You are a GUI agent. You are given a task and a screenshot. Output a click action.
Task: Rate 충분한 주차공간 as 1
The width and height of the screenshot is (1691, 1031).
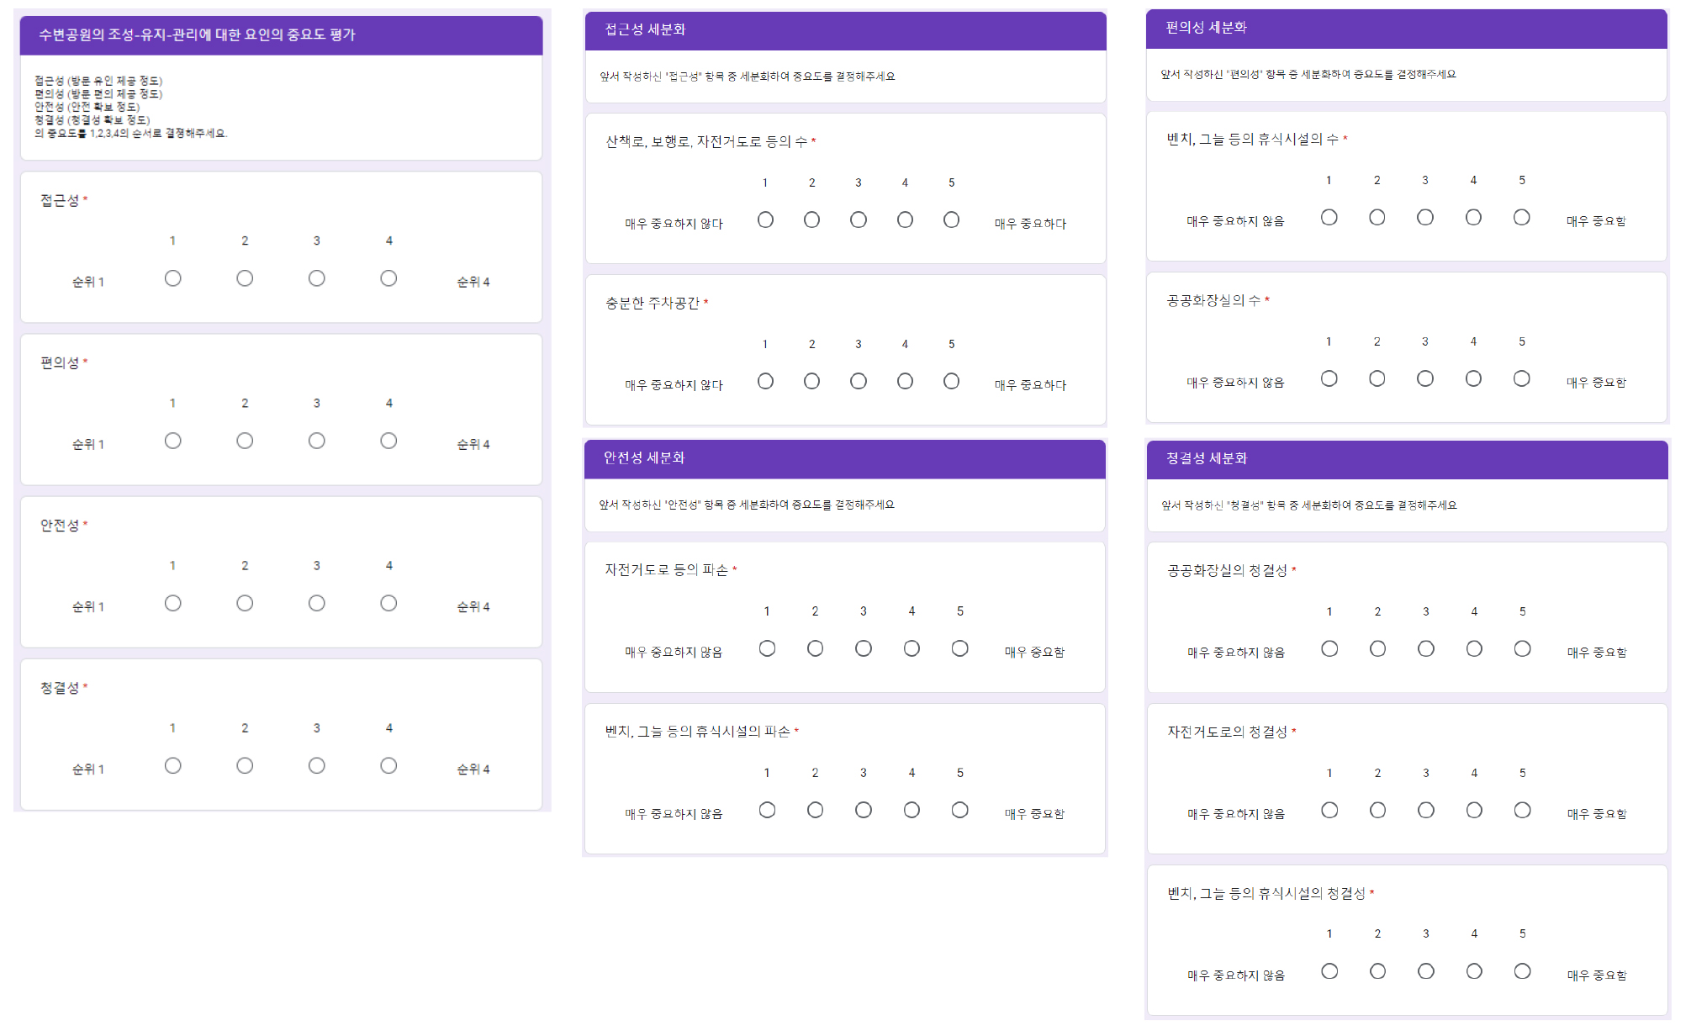click(765, 381)
